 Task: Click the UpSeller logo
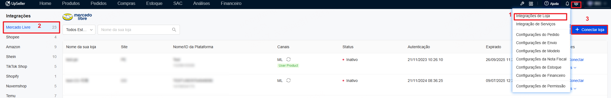coord(15,4)
